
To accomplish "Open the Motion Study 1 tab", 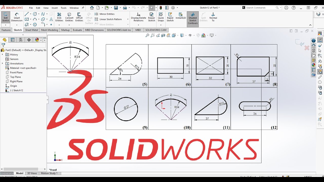I will tap(49, 173).
